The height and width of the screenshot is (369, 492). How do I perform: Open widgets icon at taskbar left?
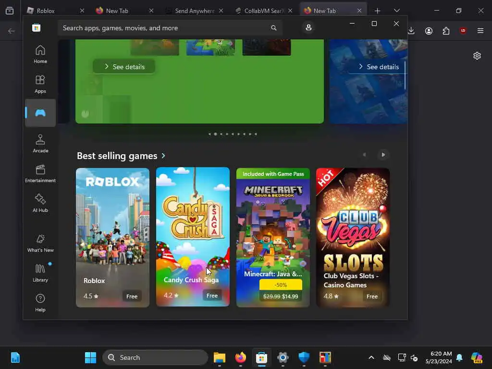[15, 357]
